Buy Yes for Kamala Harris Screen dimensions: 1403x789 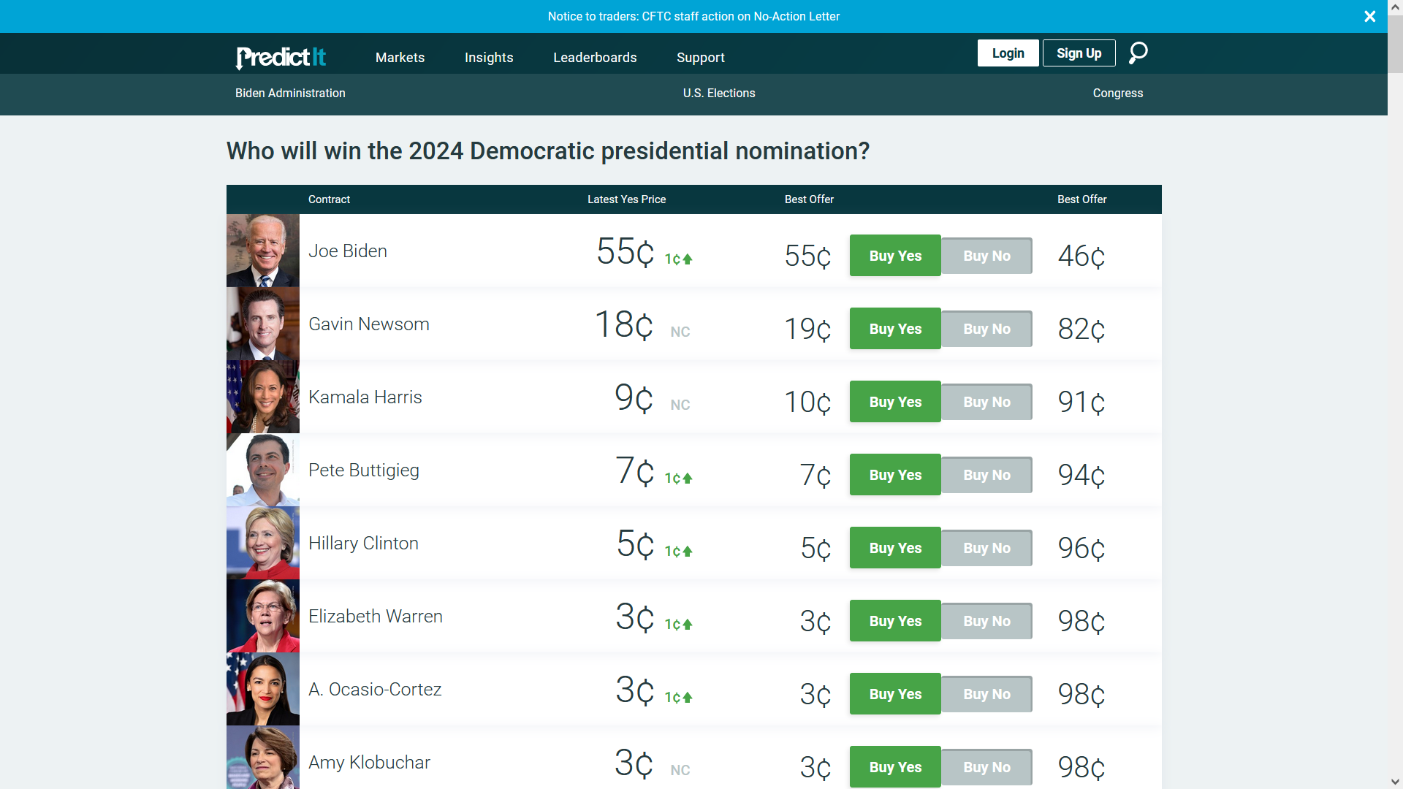point(895,402)
